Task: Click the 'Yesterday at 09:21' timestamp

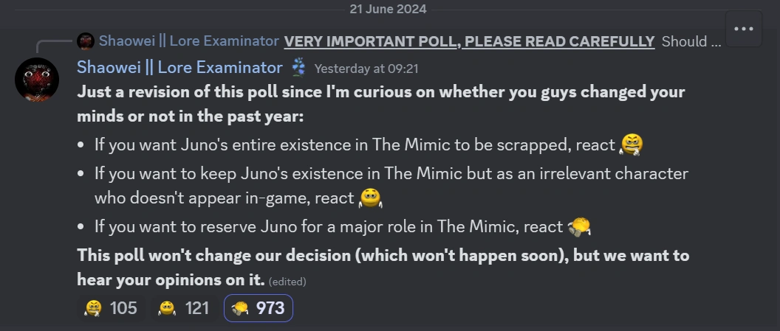Action: [x=366, y=69]
